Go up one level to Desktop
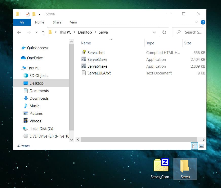221x188 pixels. coord(43,33)
